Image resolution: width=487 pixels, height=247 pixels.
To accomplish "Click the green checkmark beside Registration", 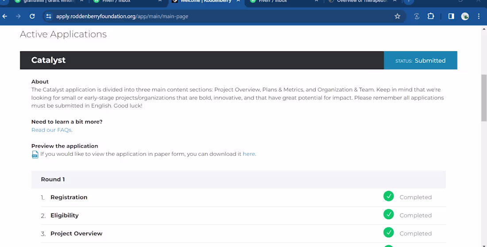I will pos(389,196).
